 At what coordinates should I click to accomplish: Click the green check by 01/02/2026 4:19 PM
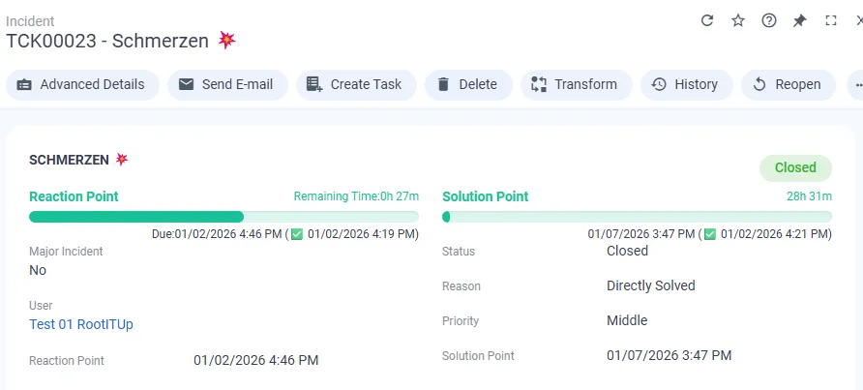(297, 234)
